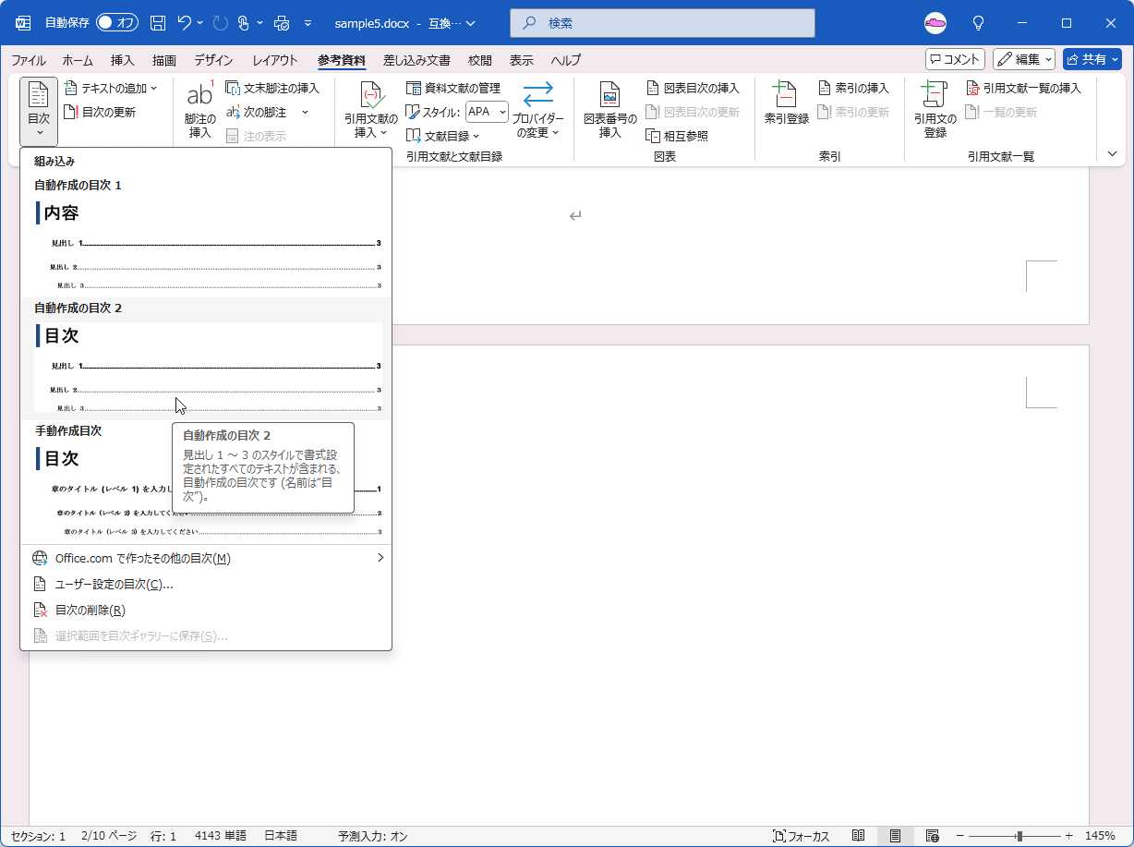Enable フォーカス mode in the status bar
Viewport: 1134px width, 847px height.
pyautogui.click(x=802, y=835)
